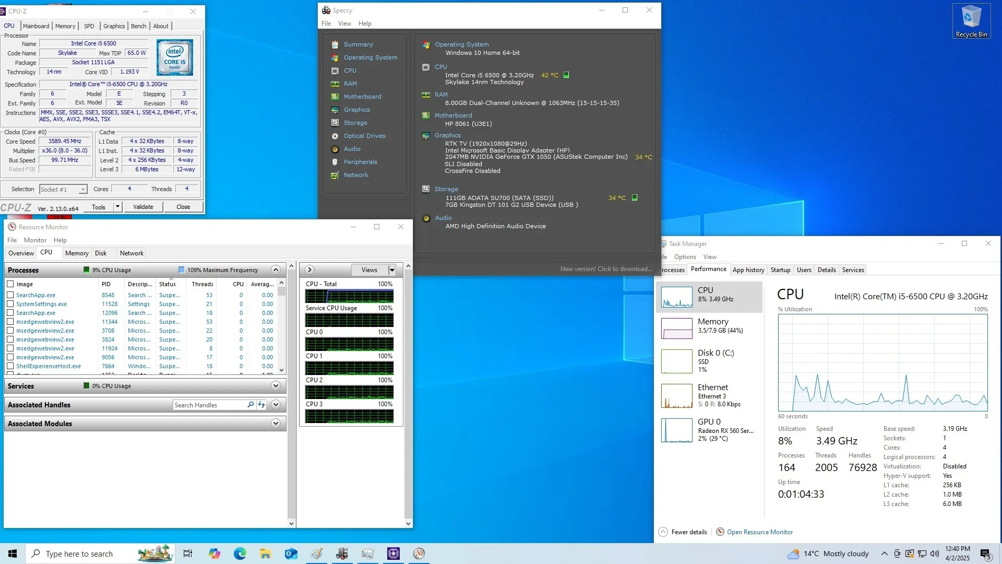Open the Socket #1 selection dropdown in CPU-Z
This screenshot has width=1002, height=564.
(x=83, y=190)
